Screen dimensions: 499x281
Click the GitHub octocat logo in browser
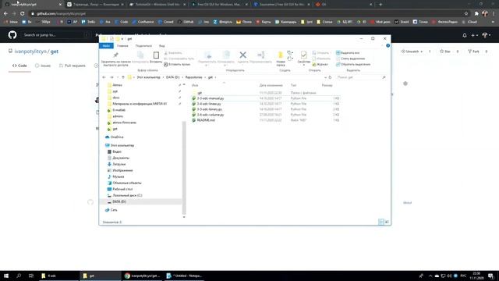(12, 34)
